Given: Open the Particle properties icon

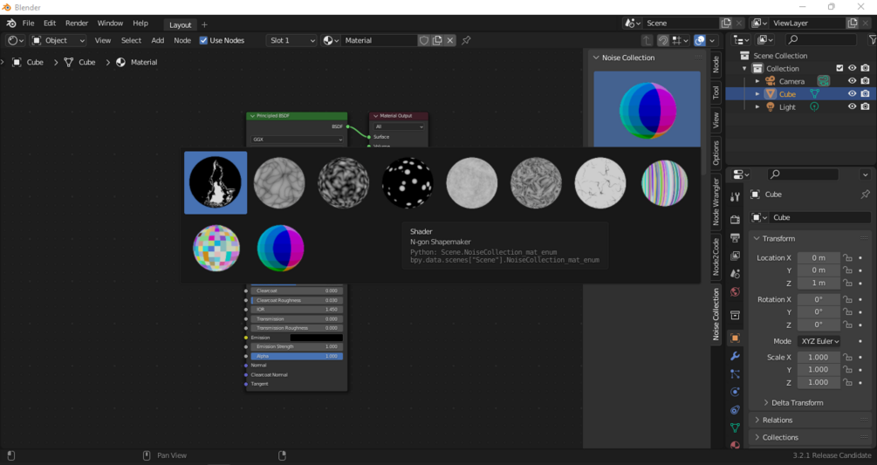Looking at the screenshot, I should [735, 374].
